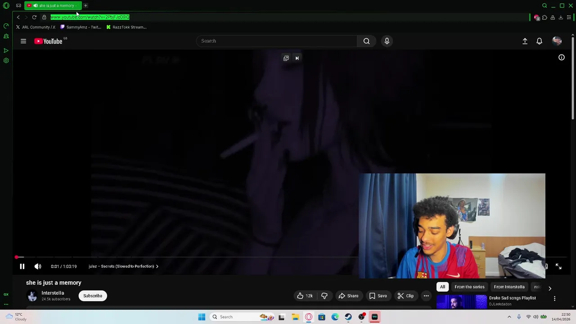Screen dimensions: 576x324
Task: Open the Opera workspaces icon beside tabs
Action: pyautogui.click(x=18, y=6)
